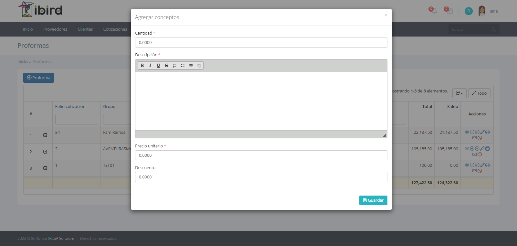The width and height of the screenshot is (517, 246).
Task: Click the plus add icon for TST01 row
Action: pos(472,165)
